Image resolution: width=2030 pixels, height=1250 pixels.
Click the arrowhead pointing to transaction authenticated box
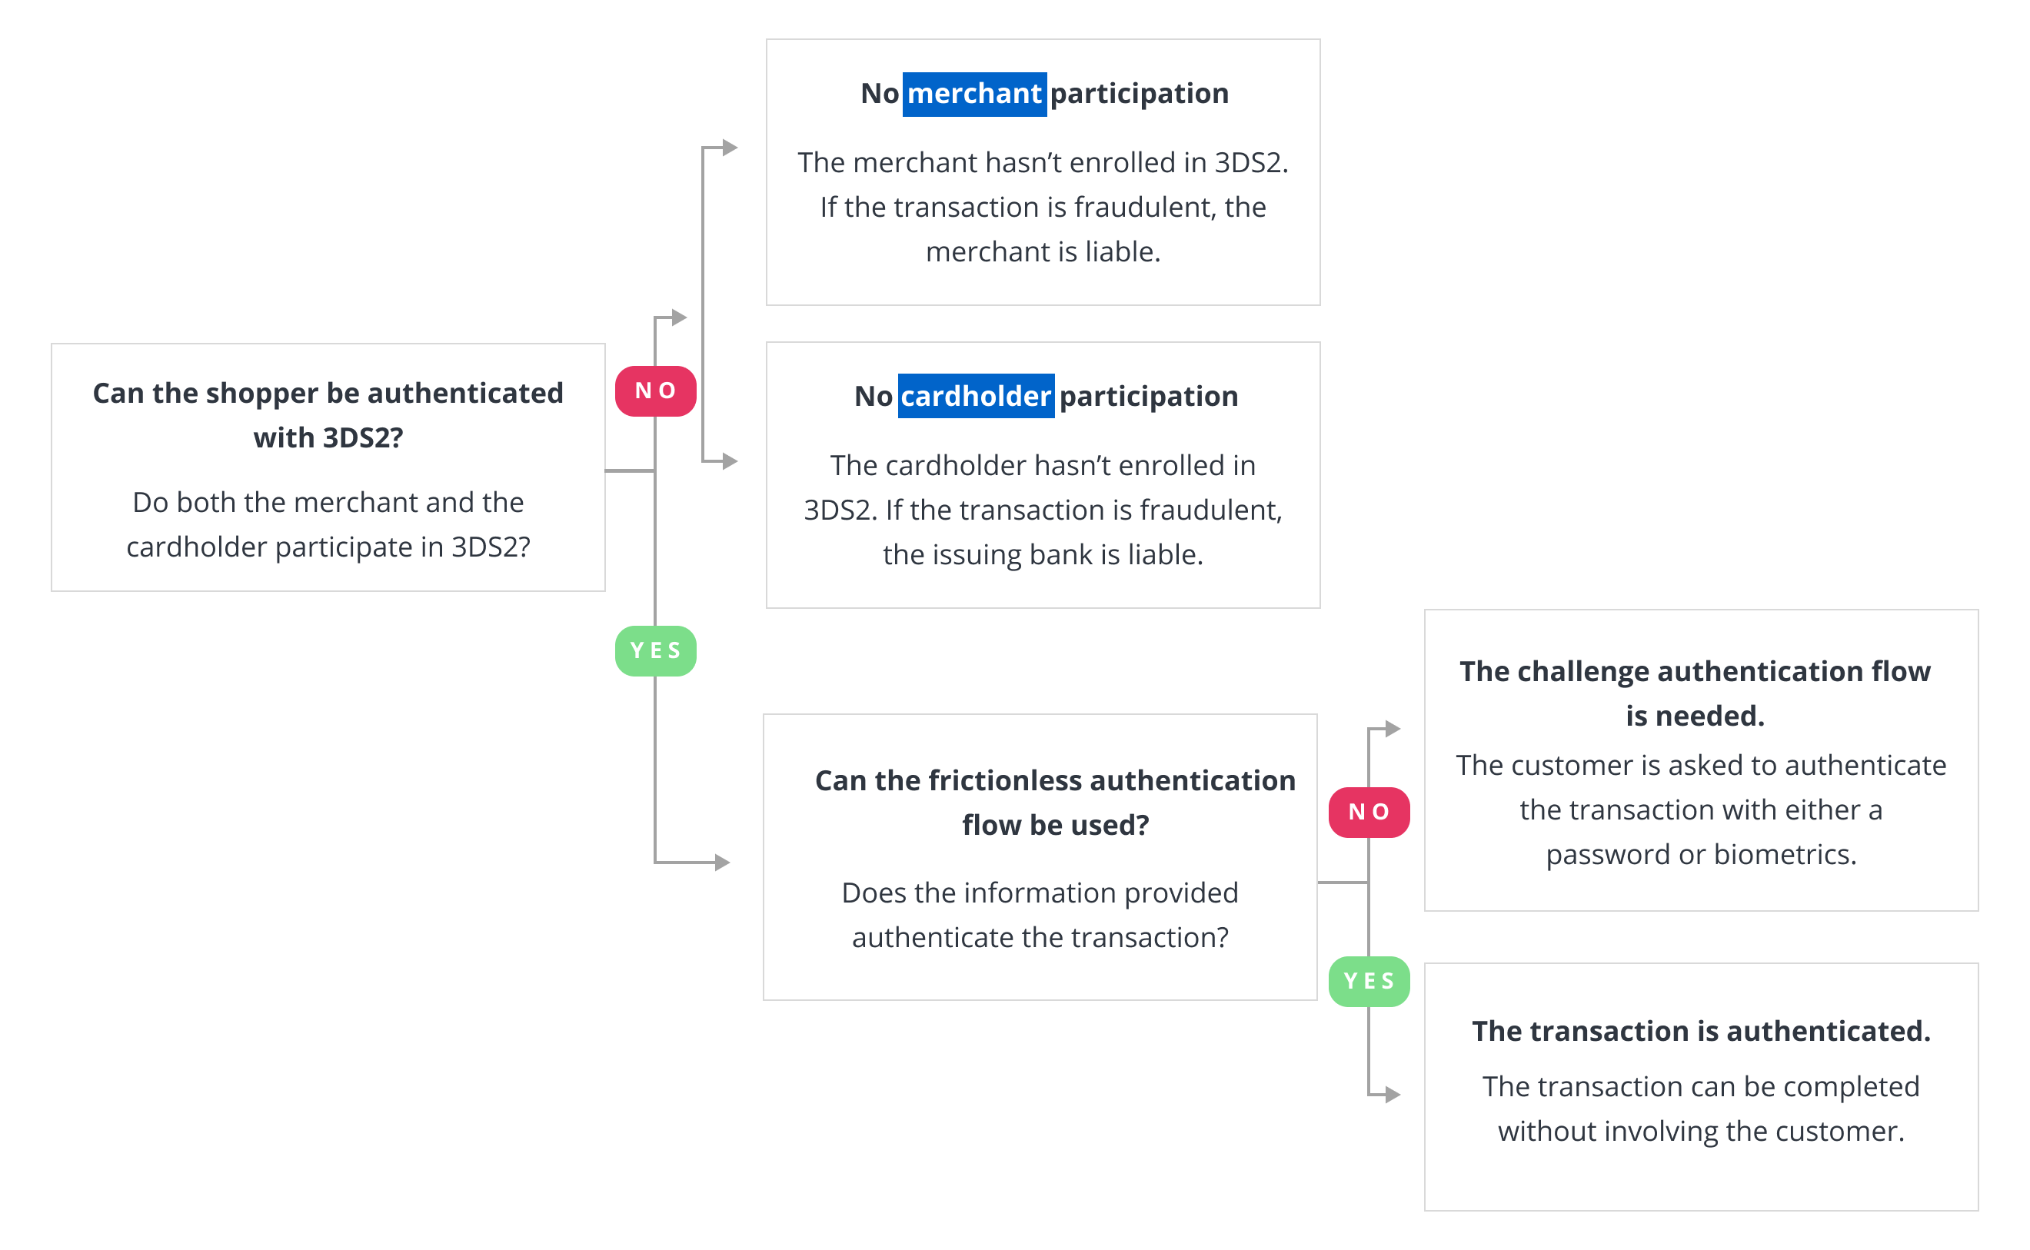[x=1393, y=1095]
